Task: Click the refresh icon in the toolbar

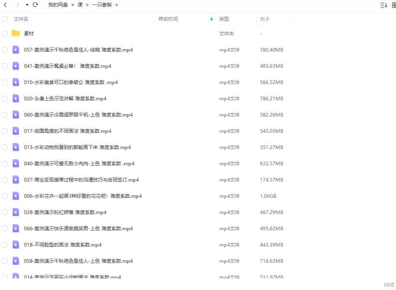Action: 36,5
